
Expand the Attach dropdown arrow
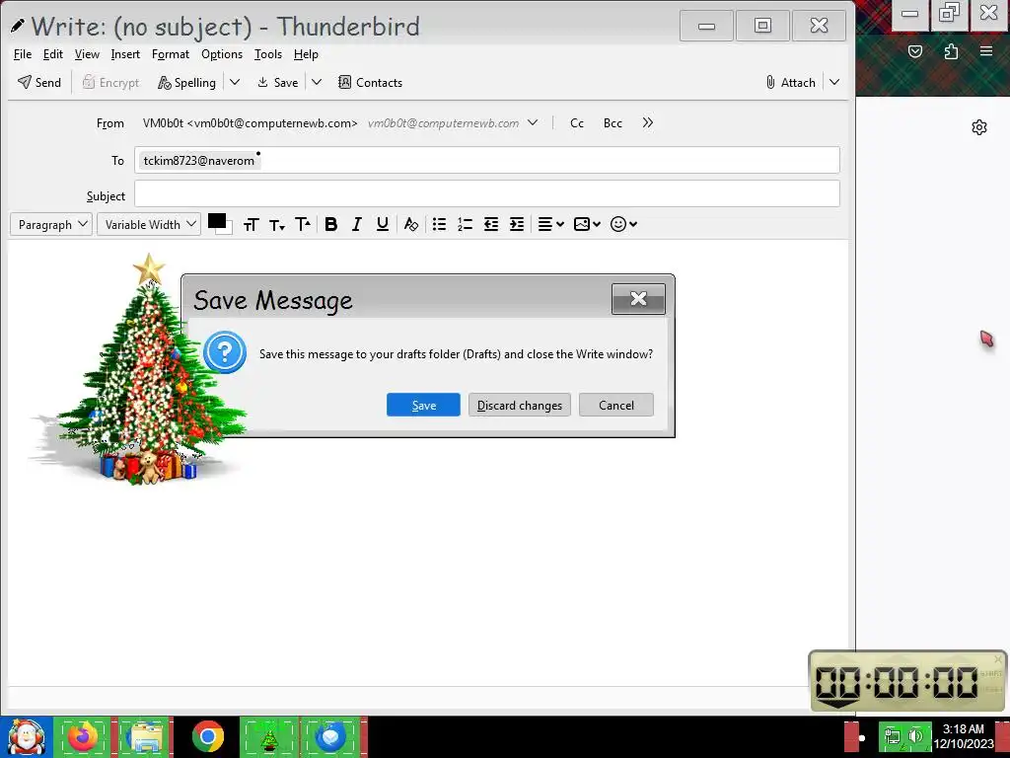click(x=834, y=83)
